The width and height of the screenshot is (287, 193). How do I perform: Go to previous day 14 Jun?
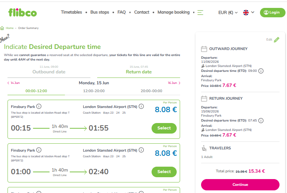click(14, 83)
